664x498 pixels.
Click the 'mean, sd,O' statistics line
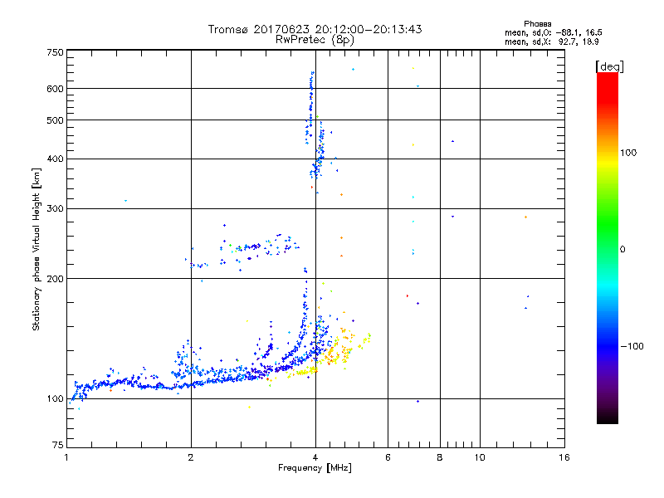(x=554, y=33)
